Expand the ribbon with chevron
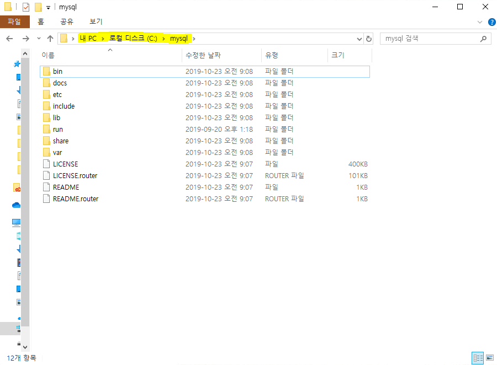 coord(479,22)
